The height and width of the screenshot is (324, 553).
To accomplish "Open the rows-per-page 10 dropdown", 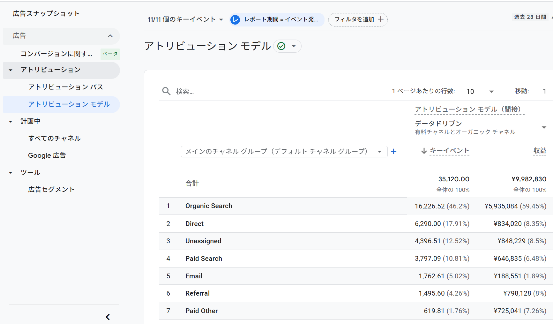I will [480, 92].
